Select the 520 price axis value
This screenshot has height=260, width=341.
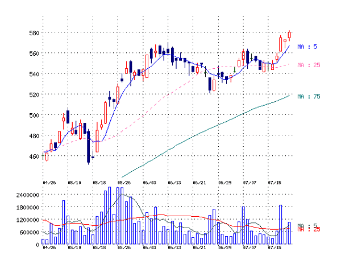tap(34, 94)
